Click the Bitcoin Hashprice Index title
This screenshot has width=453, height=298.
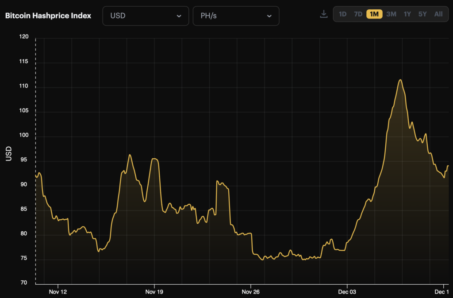click(x=48, y=15)
